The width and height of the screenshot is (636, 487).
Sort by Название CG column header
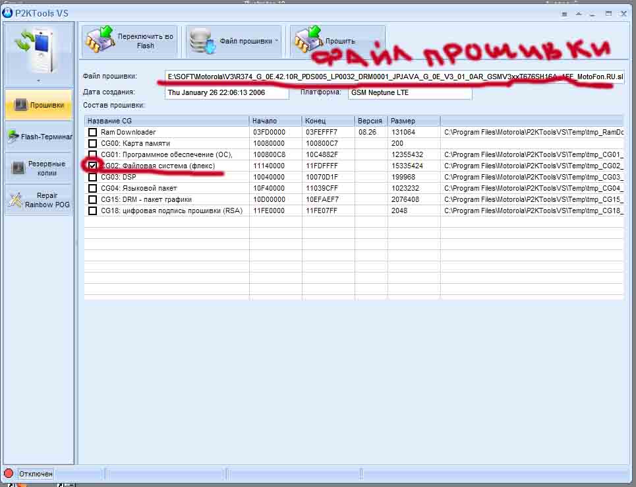coord(167,121)
